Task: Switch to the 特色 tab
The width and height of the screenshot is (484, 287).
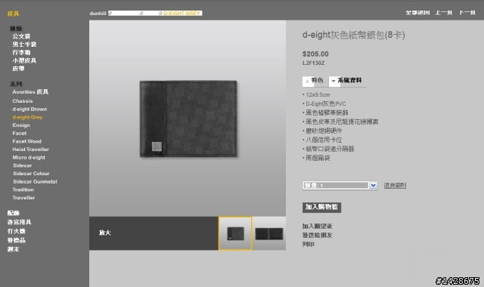Action: (317, 81)
